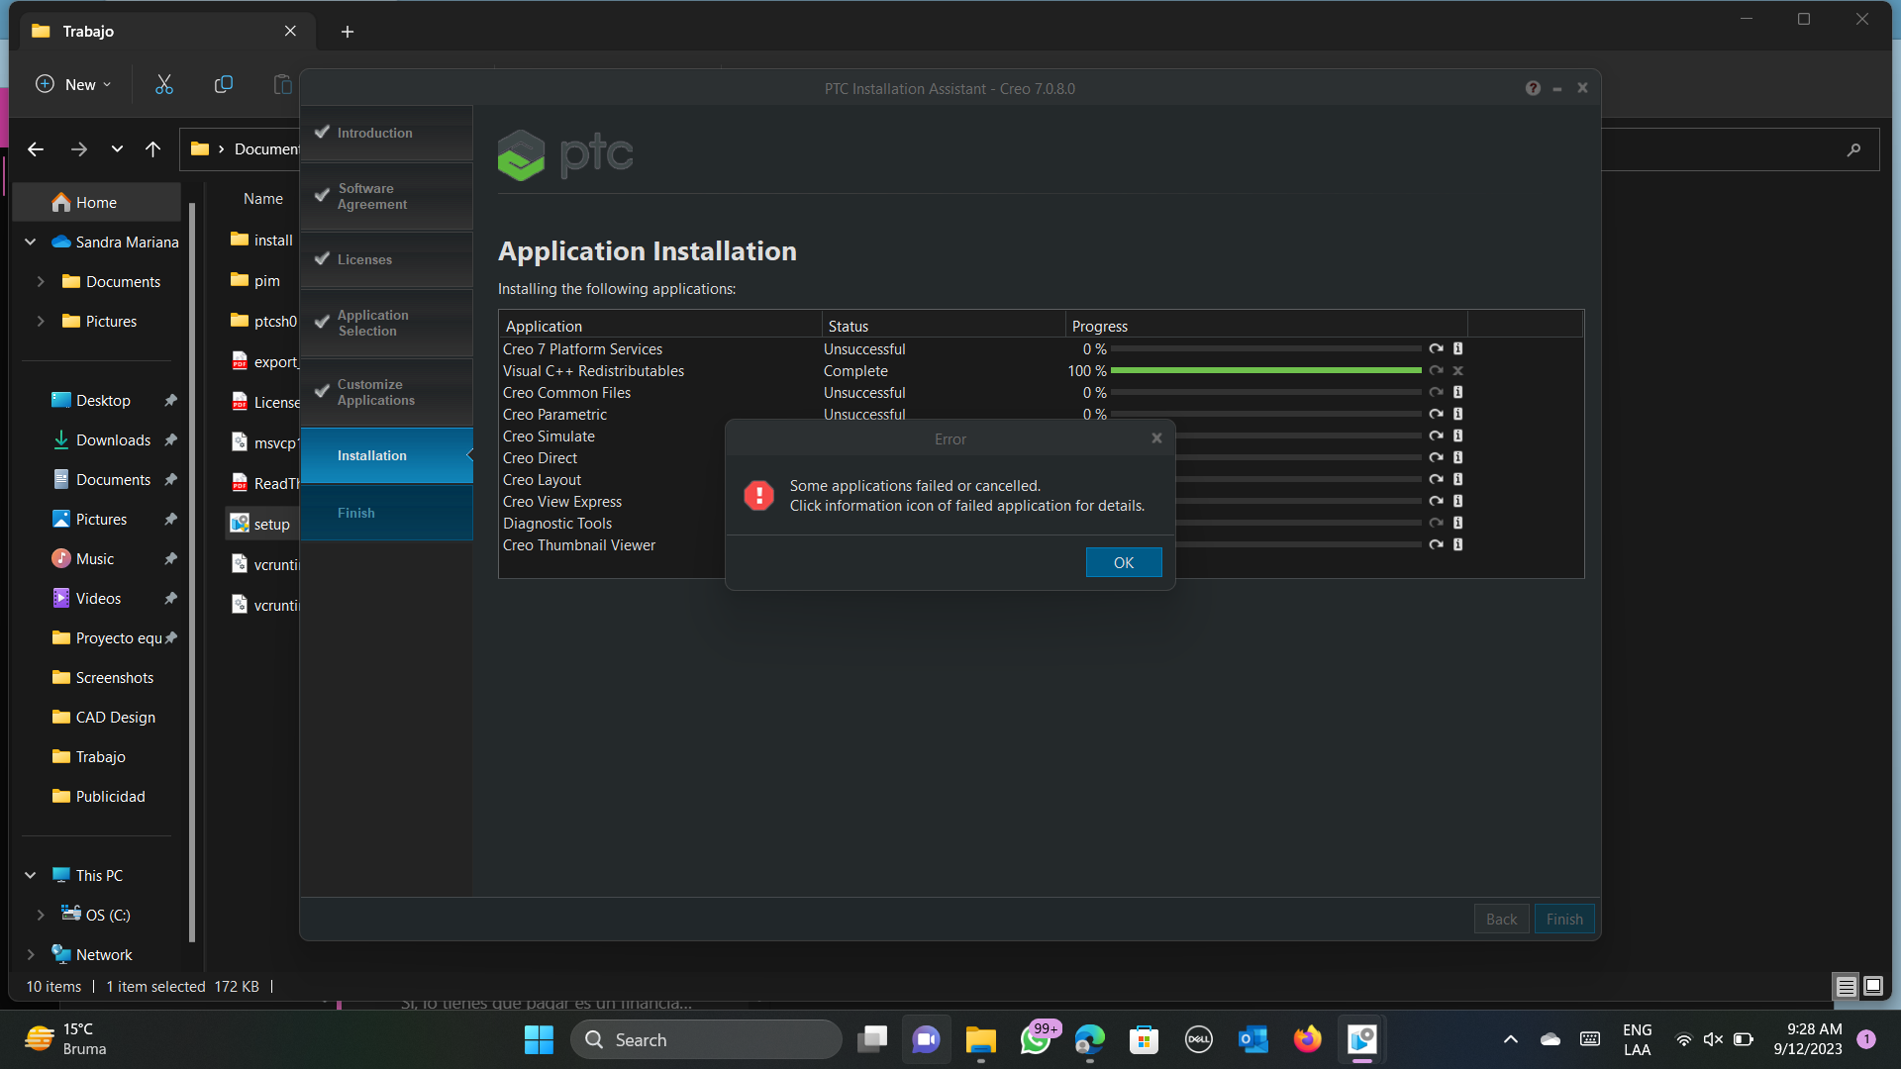Retry the Creo Parametric installation
The width and height of the screenshot is (1901, 1069).
point(1438,414)
